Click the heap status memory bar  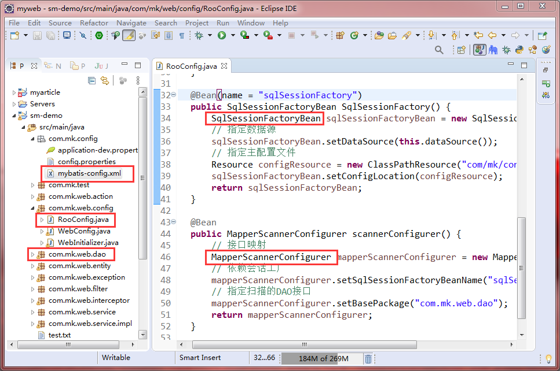322,358
